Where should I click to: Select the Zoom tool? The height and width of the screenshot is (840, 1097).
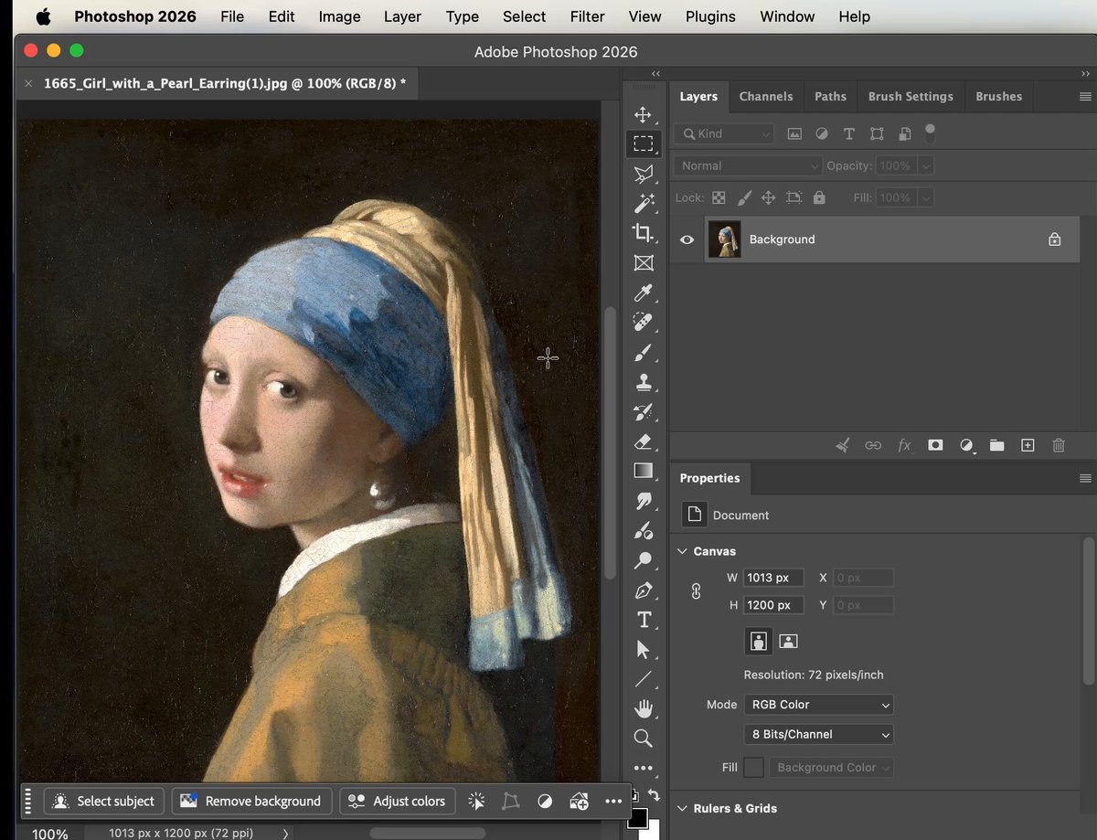click(x=644, y=738)
